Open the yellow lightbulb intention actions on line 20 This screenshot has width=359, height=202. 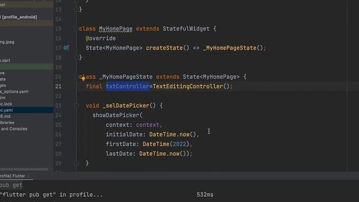[84, 79]
